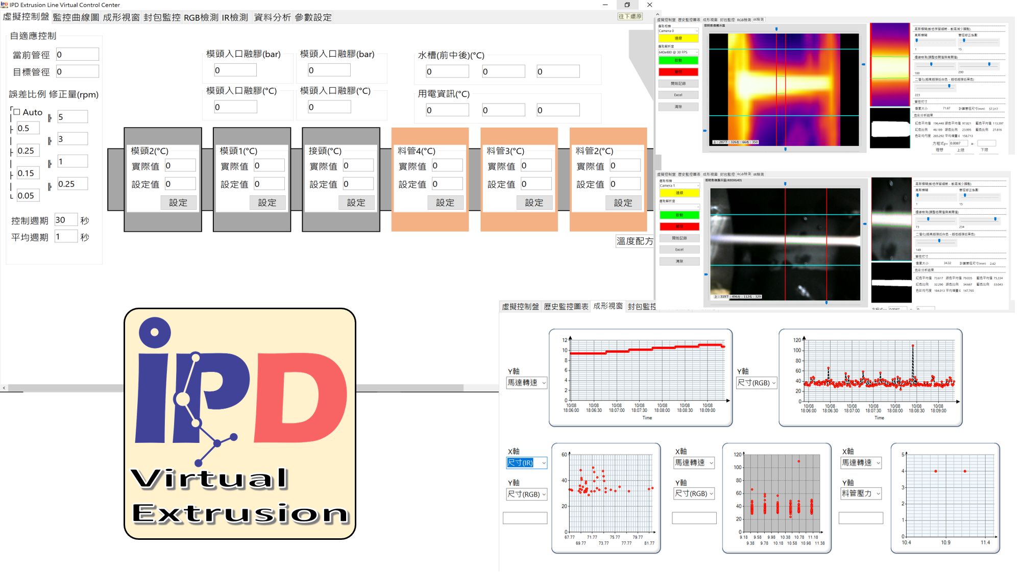Screen dimensions: 1021x574
Task: Click the IPD app icon in title bar
Action: coord(5,5)
